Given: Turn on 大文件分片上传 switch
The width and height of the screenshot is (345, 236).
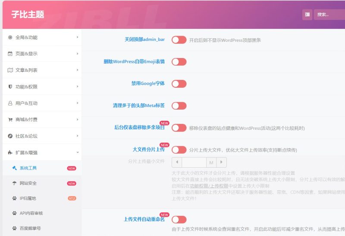Looking at the screenshot, I should [179, 150].
